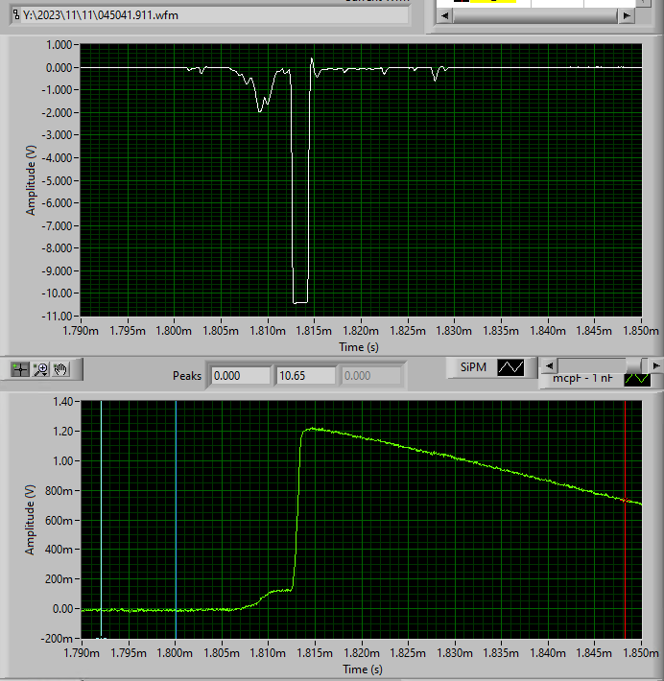Click the first Peaks value field 0.000
Screen dimensions: 664x681
(x=240, y=376)
